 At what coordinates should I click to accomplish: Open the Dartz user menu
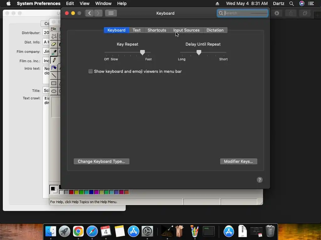point(279,3)
